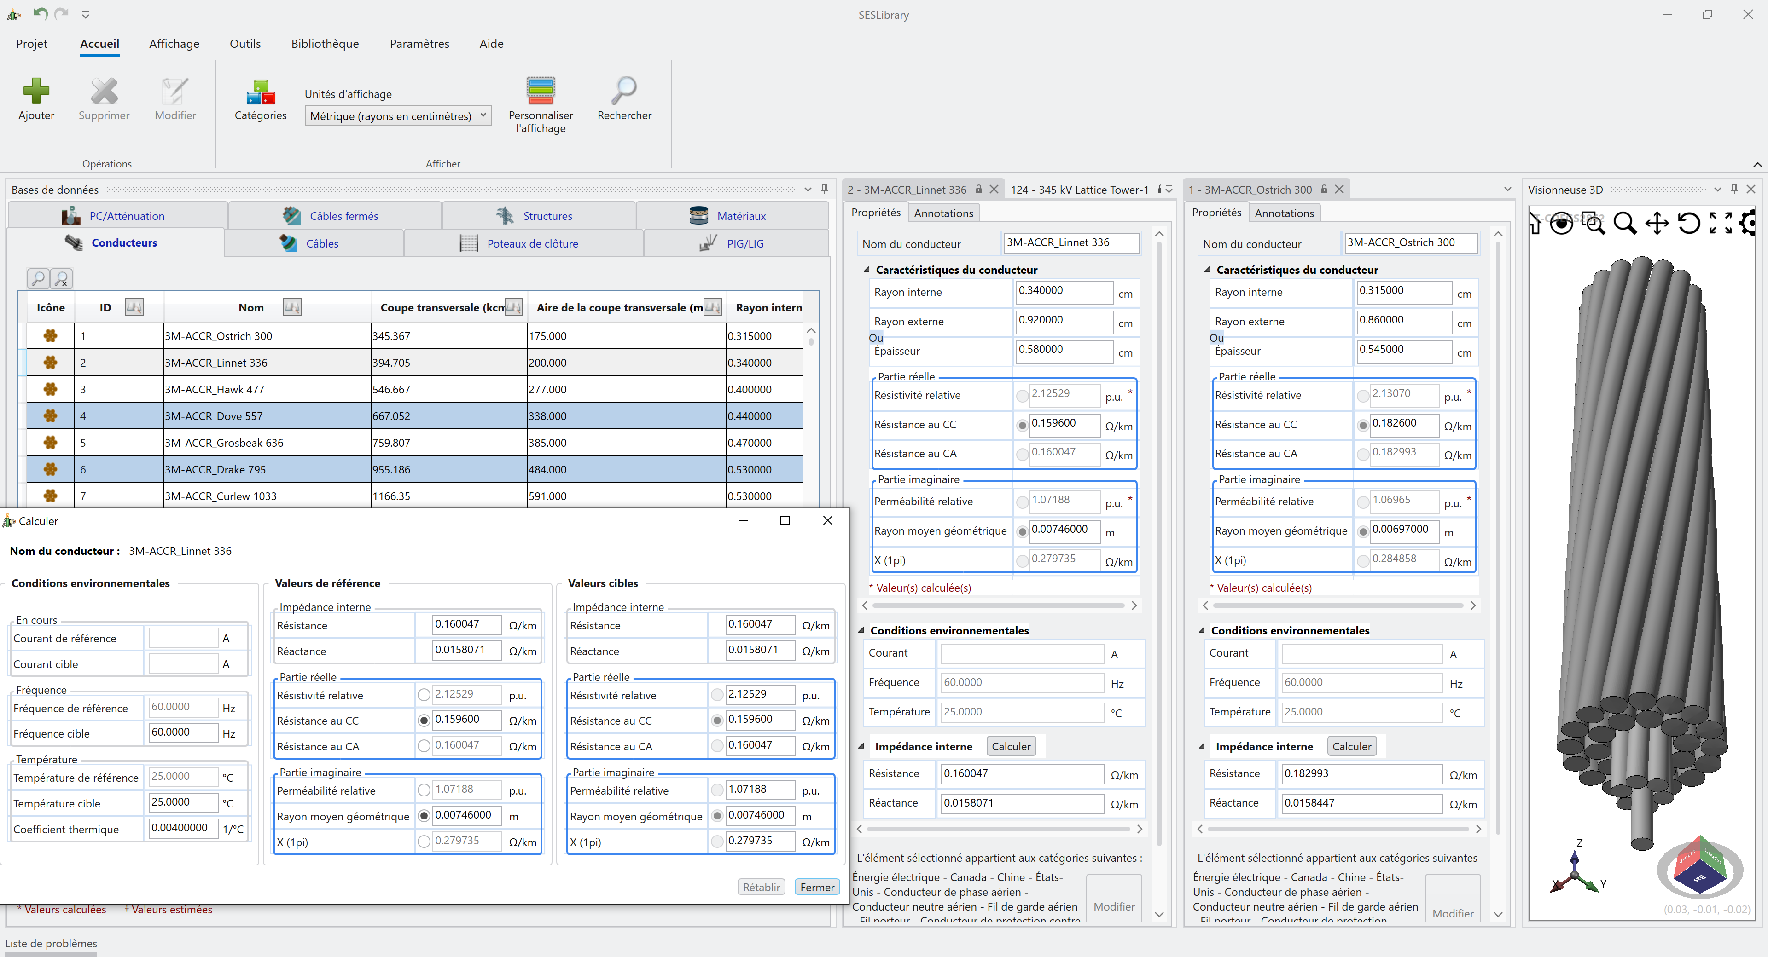Image resolution: width=1768 pixels, height=957 pixels.
Task: Select Résistance au CA radio for Linnet 336 properties
Action: (1022, 454)
